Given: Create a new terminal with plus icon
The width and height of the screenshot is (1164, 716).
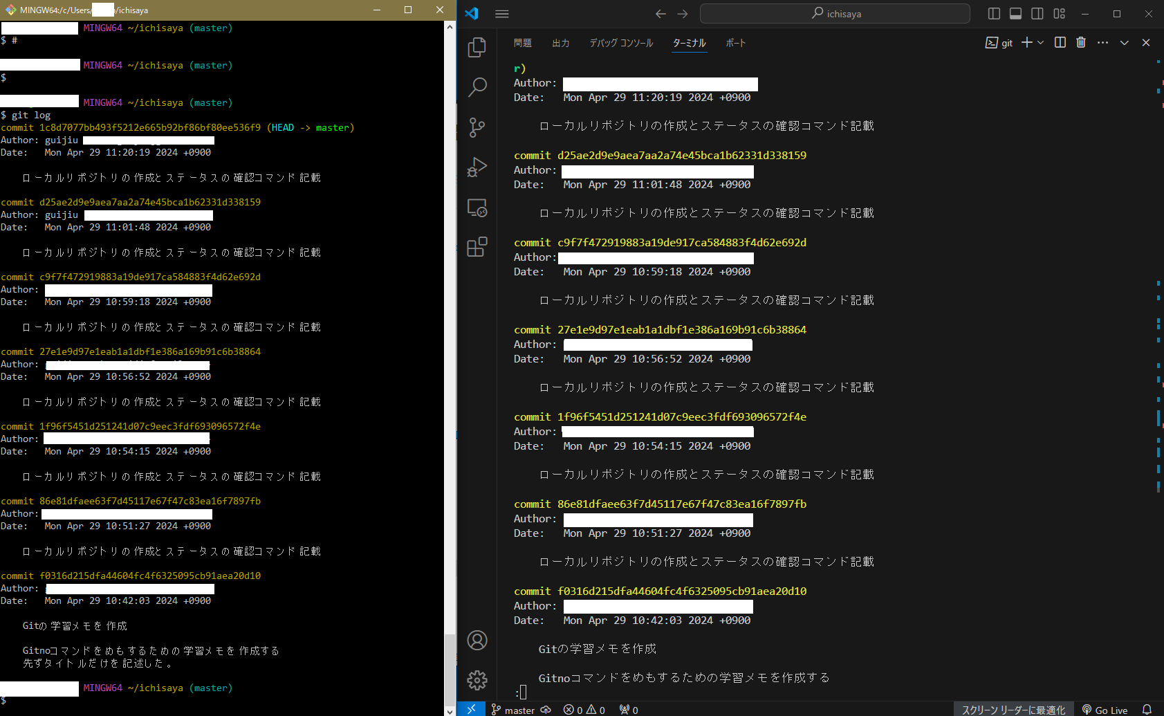Looking at the screenshot, I should coord(1028,42).
